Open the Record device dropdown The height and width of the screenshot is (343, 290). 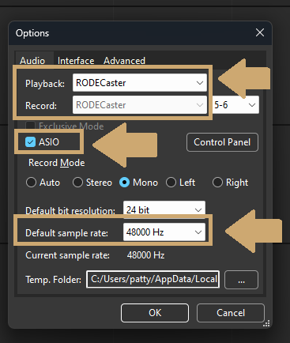click(140, 105)
